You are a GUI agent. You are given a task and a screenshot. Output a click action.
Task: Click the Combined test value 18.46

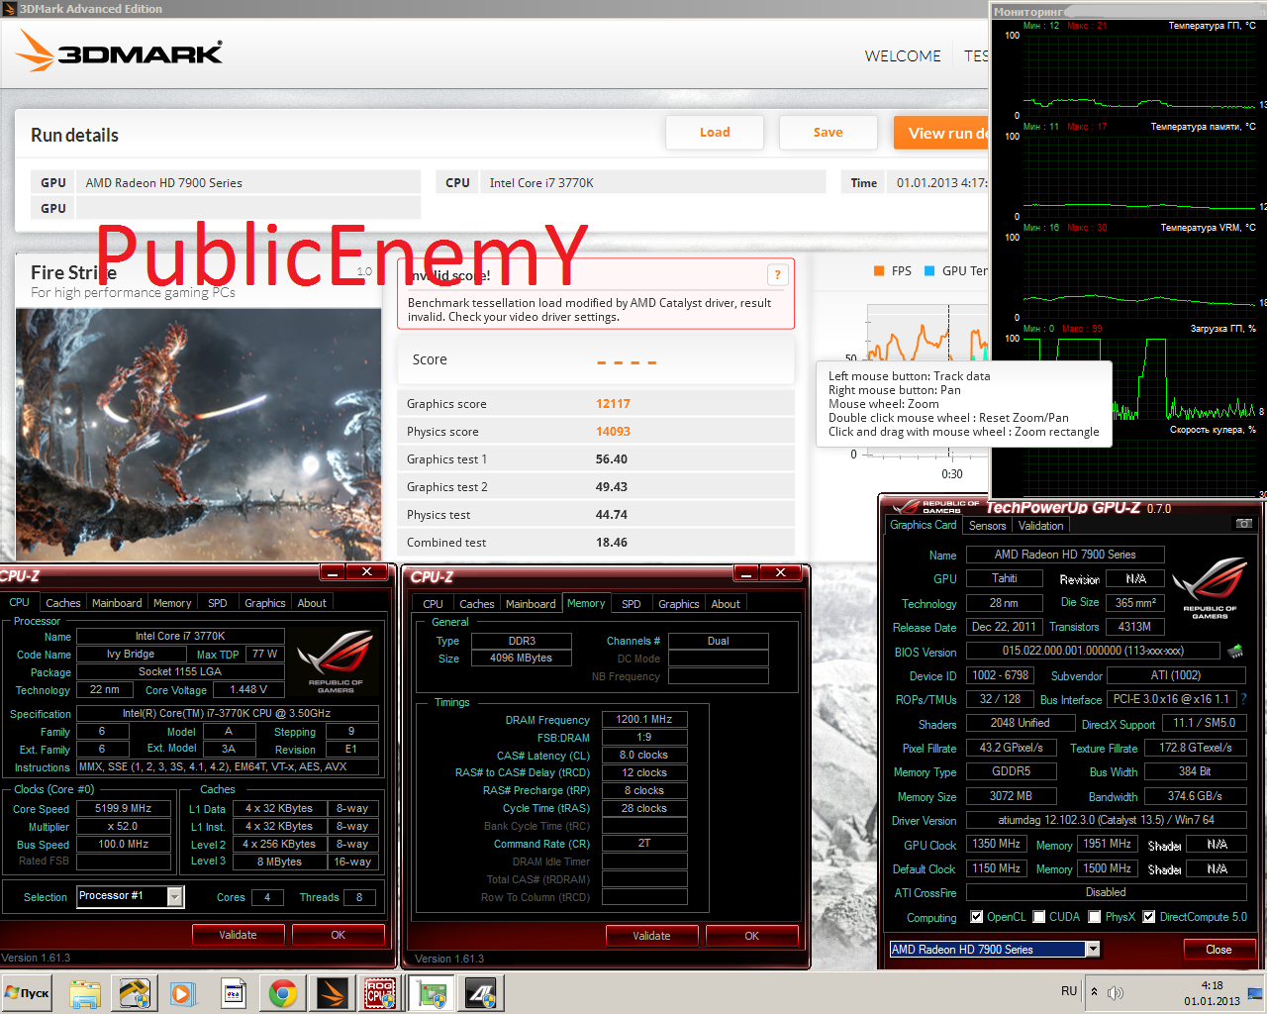[612, 543]
